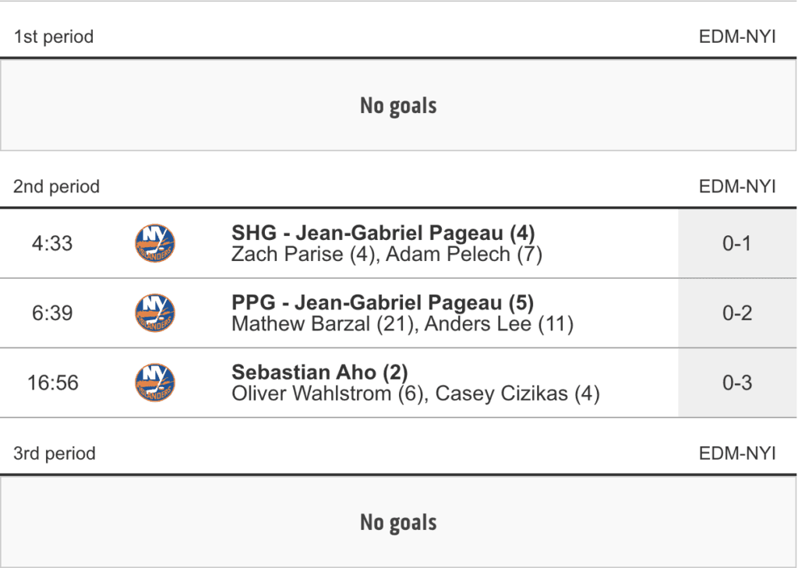Click goal scorer Sebastian Aho (2)

pyautogui.click(x=320, y=372)
